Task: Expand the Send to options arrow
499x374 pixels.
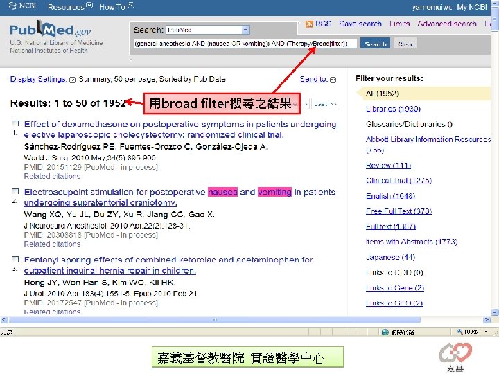Action: pyautogui.click(x=333, y=80)
